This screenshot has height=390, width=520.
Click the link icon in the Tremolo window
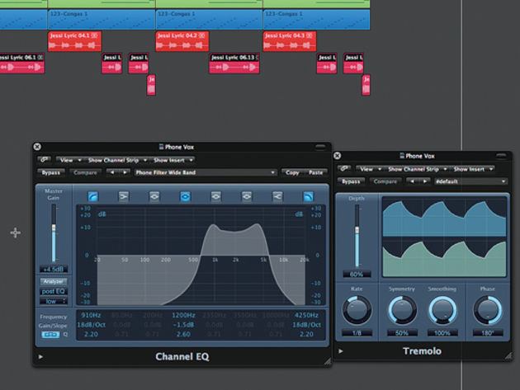pos(344,169)
